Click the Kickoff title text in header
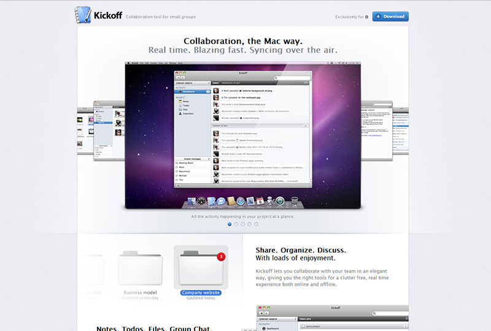The width and height of the screenshot is (491, 331). pyautogui.click(x=108, y=15)
